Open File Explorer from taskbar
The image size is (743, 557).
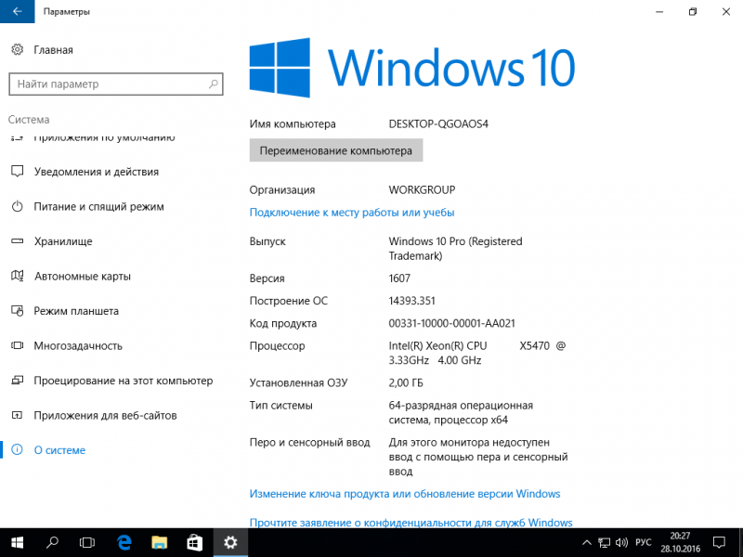pos(159,543)
